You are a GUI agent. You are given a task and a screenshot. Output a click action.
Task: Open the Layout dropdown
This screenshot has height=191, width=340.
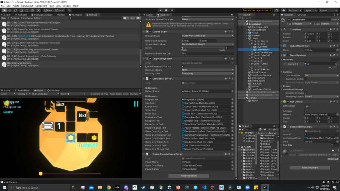pyautogui.click(x=328, y=10)
